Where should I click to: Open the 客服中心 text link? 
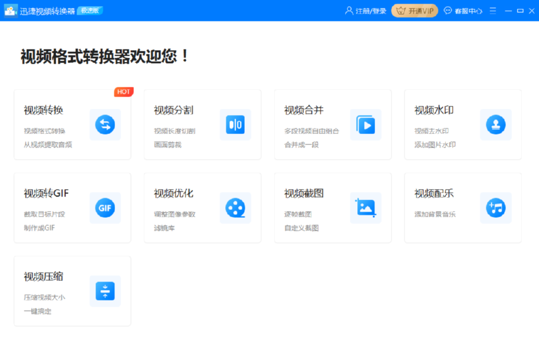(468, 11)
